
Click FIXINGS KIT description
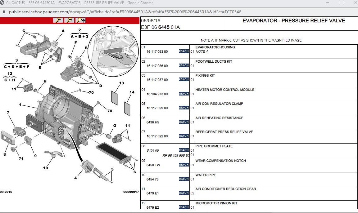(205, 75)
